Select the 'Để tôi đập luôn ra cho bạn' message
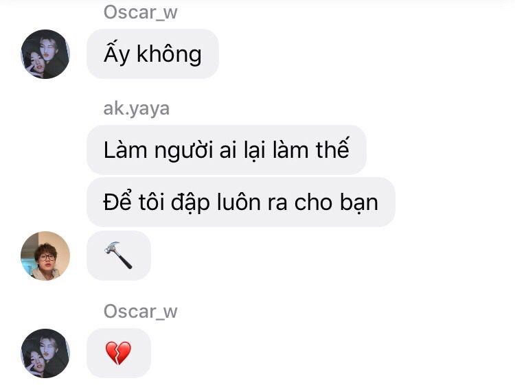The height and width of the screenshot is (385, 515). [x=241, y=202]
